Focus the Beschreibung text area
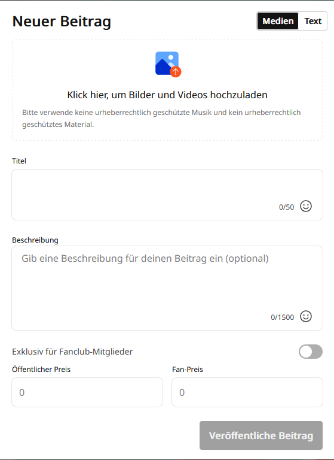Viewport: 334px width, 460px height. 167,288
